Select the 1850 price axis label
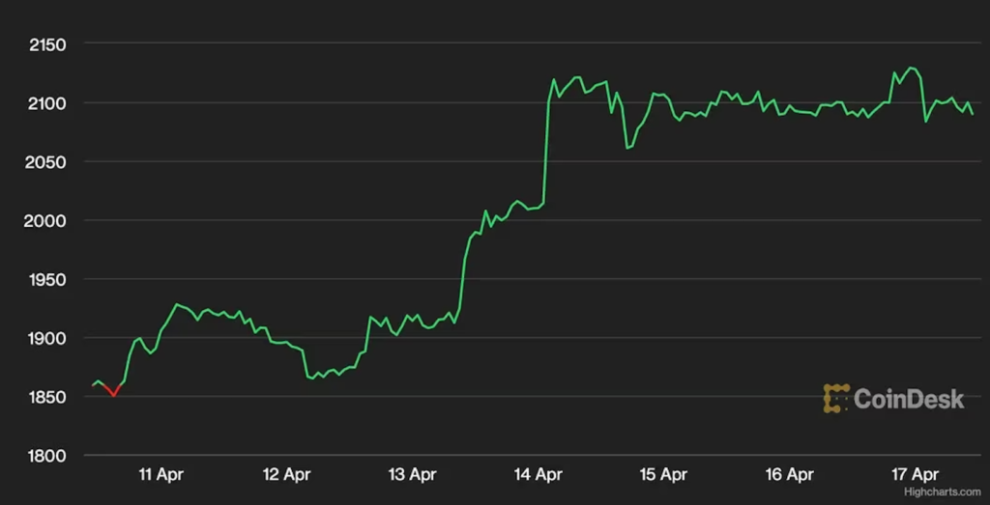The image size is (990, 505). [x=47, y=398]
